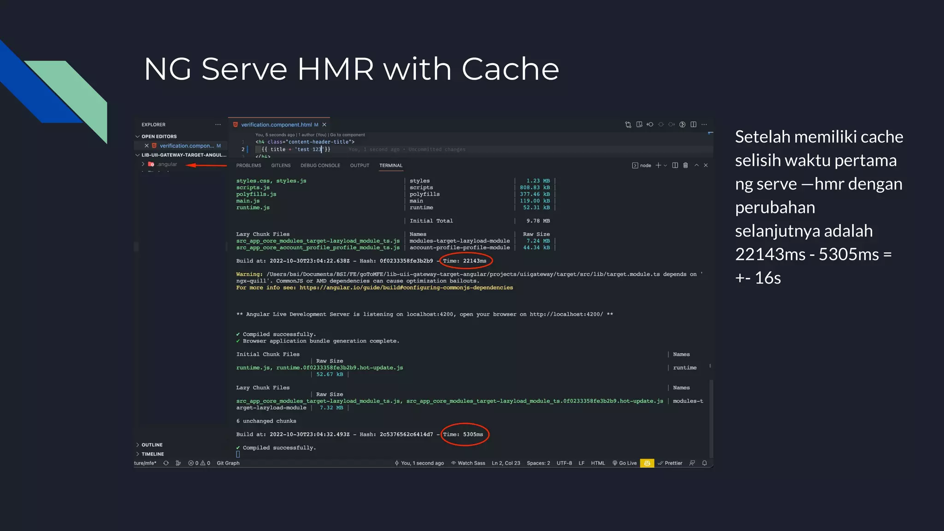Switch to the PROBLEMS tab
Screen dimensions: 944x531
tap(248, 165)
